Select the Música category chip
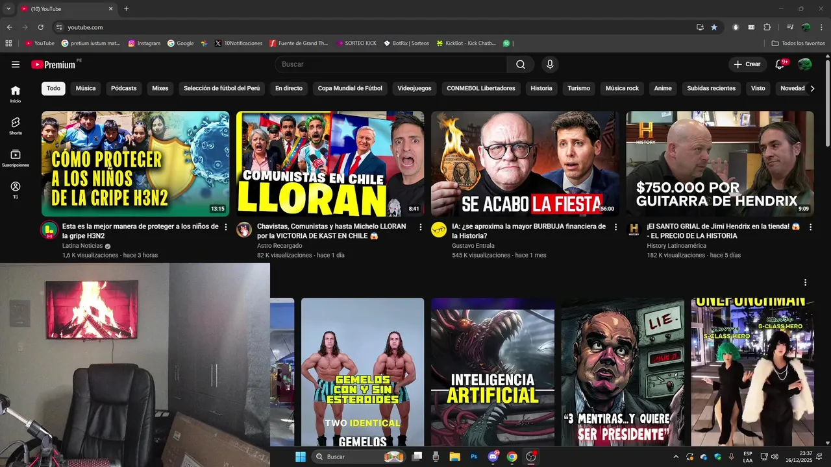 pos(86,88)
